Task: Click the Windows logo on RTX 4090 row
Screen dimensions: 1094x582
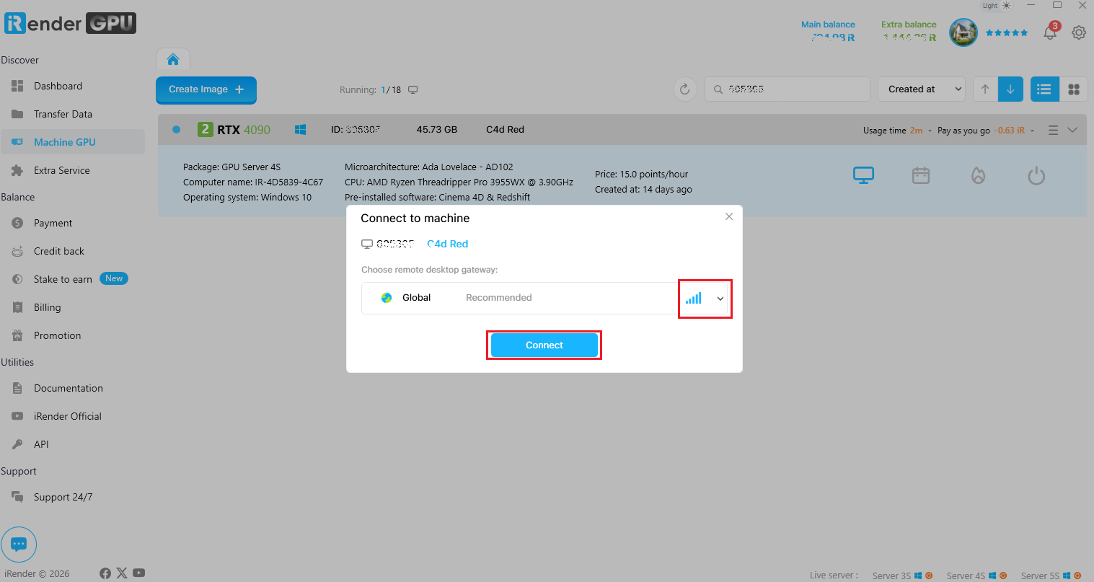Action: [301, 130]
